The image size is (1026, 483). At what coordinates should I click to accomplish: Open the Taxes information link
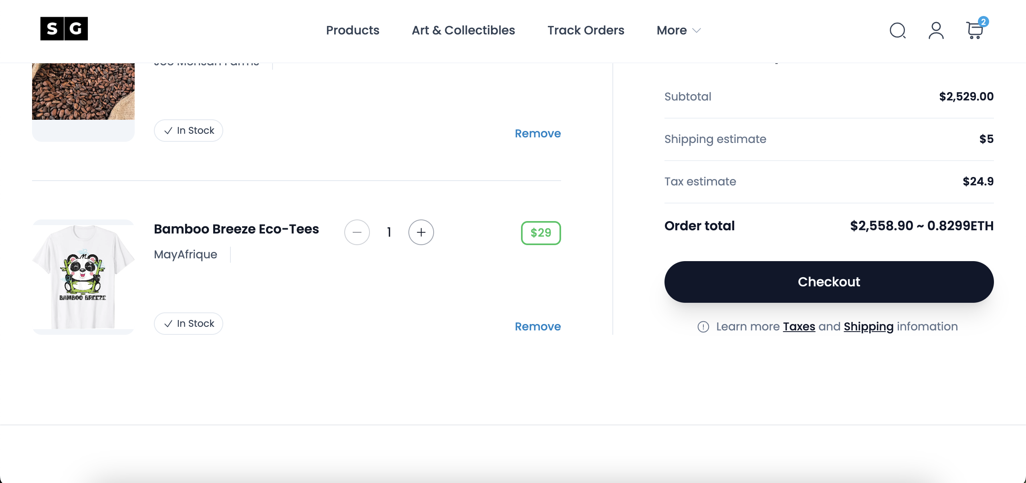pyautogui.click(x=799, y=327)
